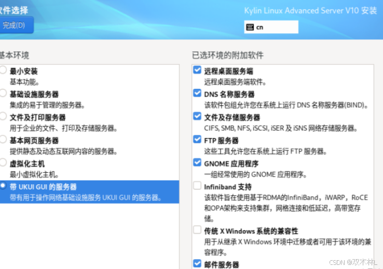Click the 虚拟化主机 title text
Image resolution: width=383 pixels, height=269 pixels.
(27, 164)
